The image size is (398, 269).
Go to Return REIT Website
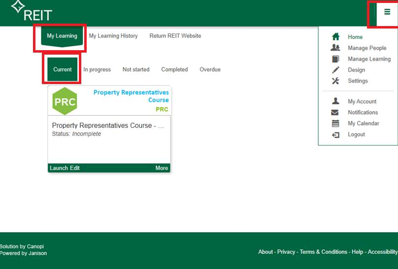175,36
